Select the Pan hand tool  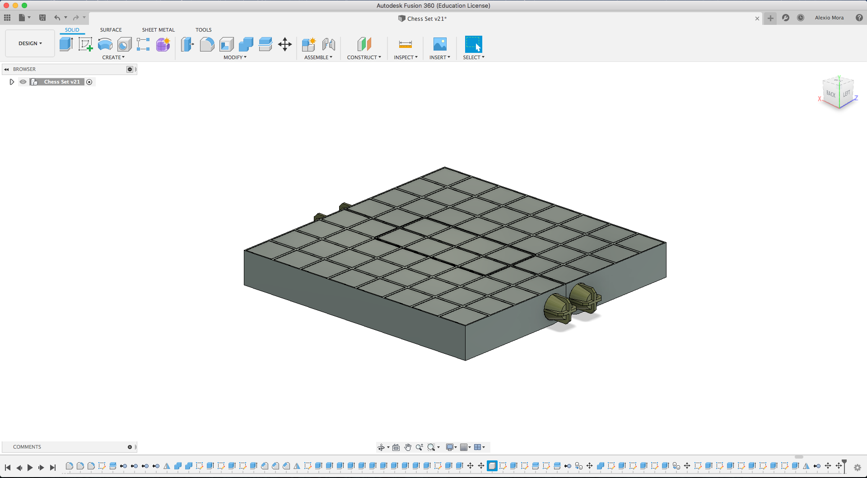408,447
